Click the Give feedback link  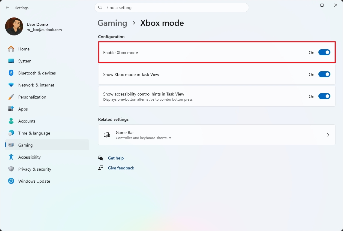[121, 168]
